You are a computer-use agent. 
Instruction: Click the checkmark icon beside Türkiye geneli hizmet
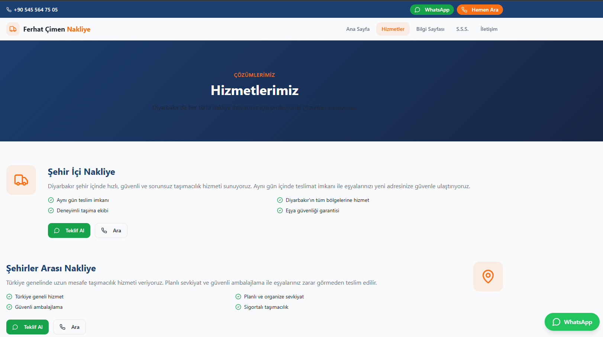pos(9,297)
